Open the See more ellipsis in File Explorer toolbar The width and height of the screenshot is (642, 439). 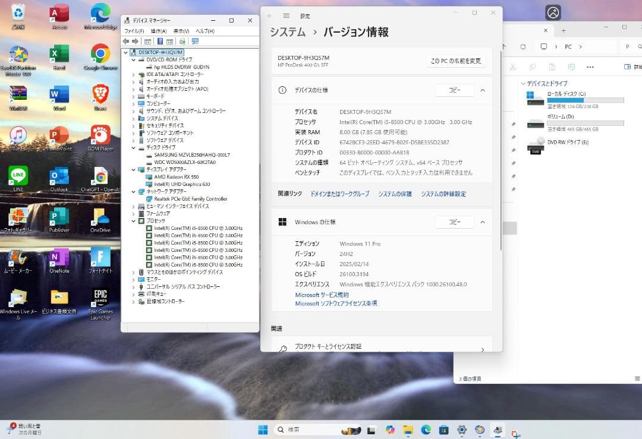click(x=590, y=66)
